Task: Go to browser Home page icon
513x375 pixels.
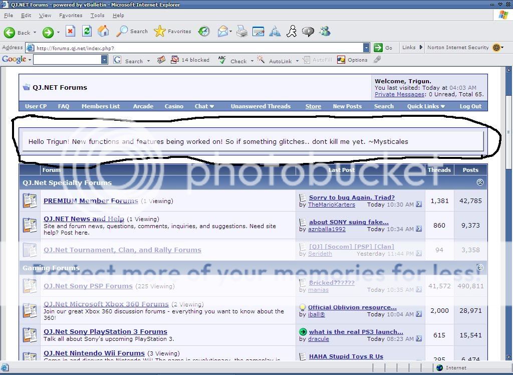Action: coord(103,32)
